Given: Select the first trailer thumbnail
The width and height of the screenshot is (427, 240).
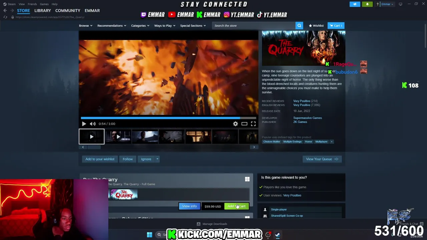Looking at the screenshot, I should (x=91, y=137).
